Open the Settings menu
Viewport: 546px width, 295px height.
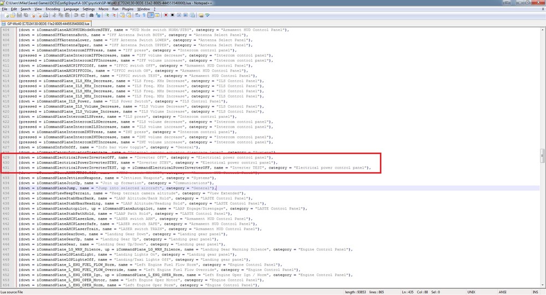pos(88,9)
